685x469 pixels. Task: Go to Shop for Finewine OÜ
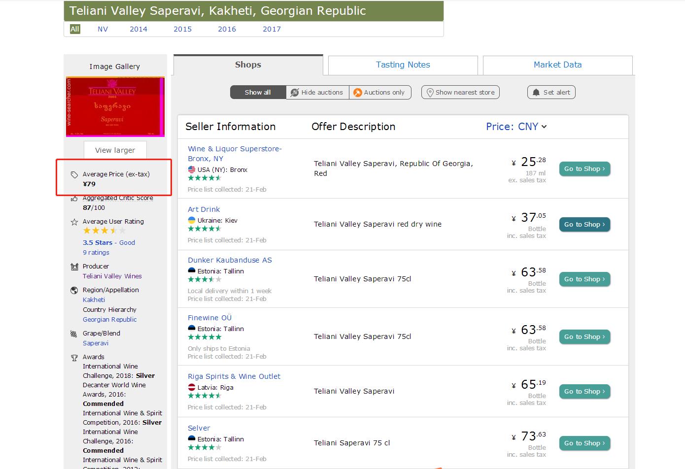click(584, 337)
